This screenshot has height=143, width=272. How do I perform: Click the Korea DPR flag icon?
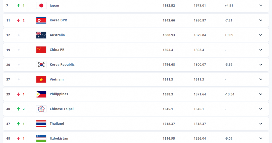pos(41,20)
